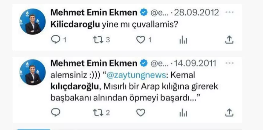Open the @zaytungnews mention link

pyautogui.click(x=136, y=75)
